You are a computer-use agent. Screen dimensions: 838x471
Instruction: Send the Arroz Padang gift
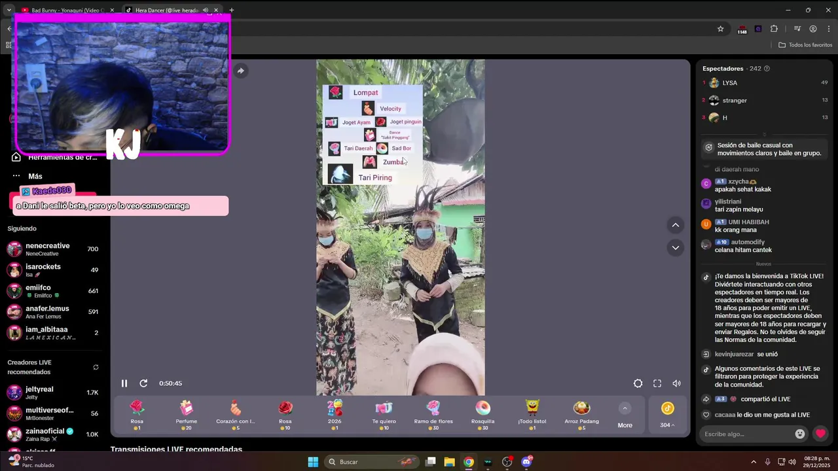pos(581,415)
